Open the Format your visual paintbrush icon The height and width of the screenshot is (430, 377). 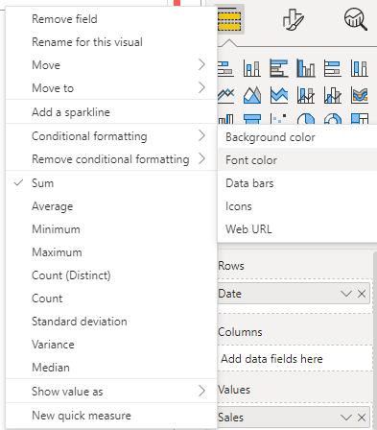pyautogui.click(x=294, y=19)
